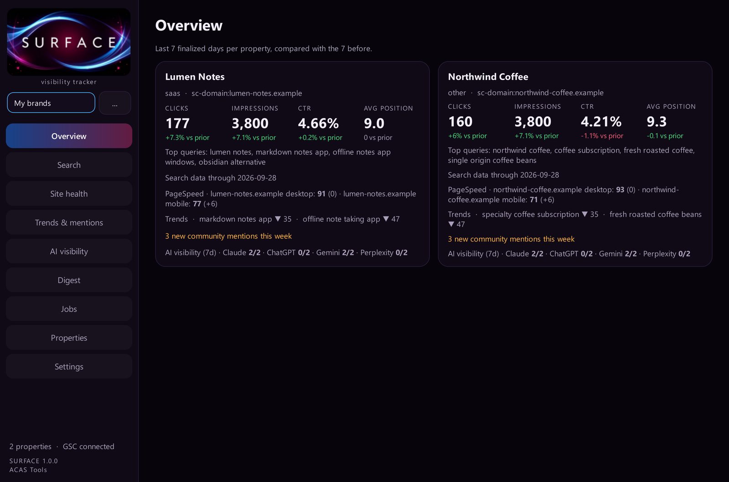Screen dimensions: 729x482
Task: Open the Jobs section
Action: pos(69,309)
